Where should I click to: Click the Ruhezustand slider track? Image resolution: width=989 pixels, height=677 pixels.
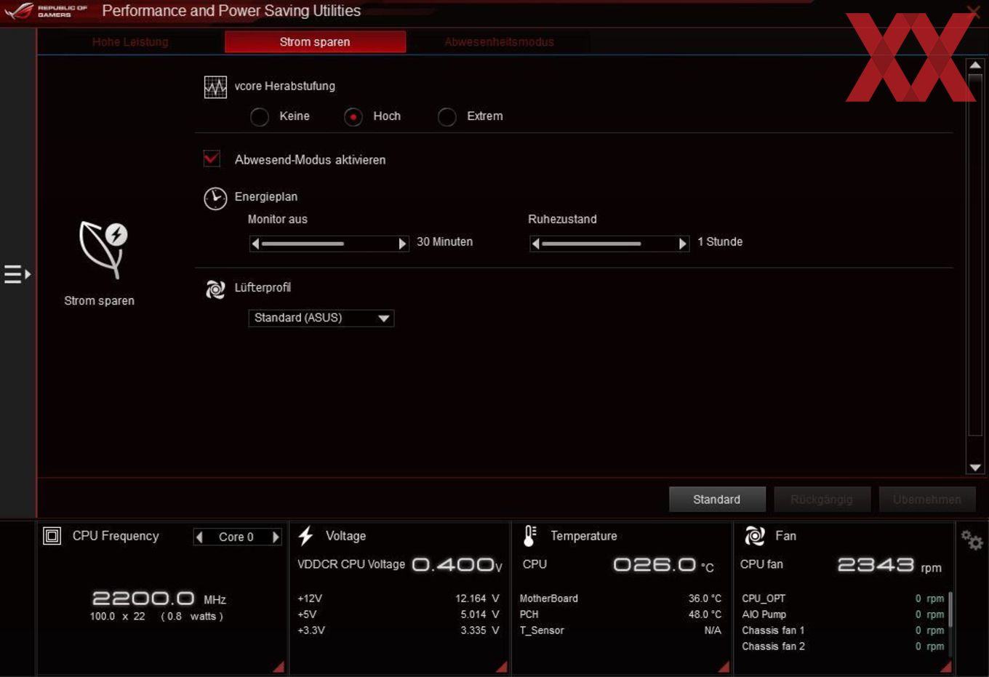(609, 244)
